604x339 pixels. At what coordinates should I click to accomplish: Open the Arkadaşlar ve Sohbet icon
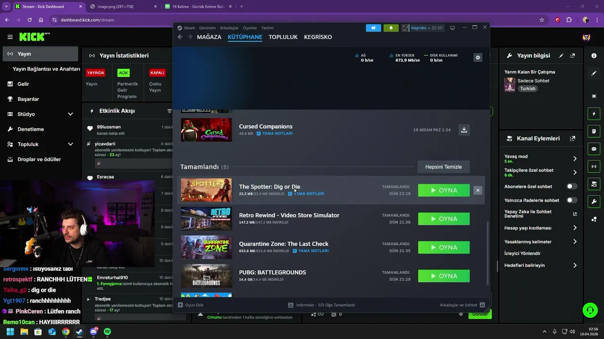[482, 305]
